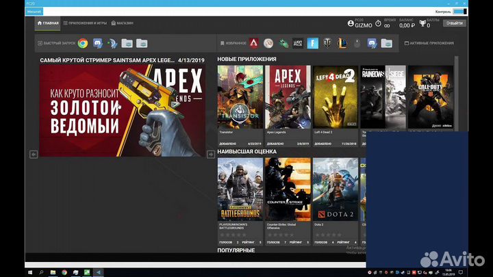Click the Быстрый запуск label
The image size is (493, 277).
(x=56, y=43)
